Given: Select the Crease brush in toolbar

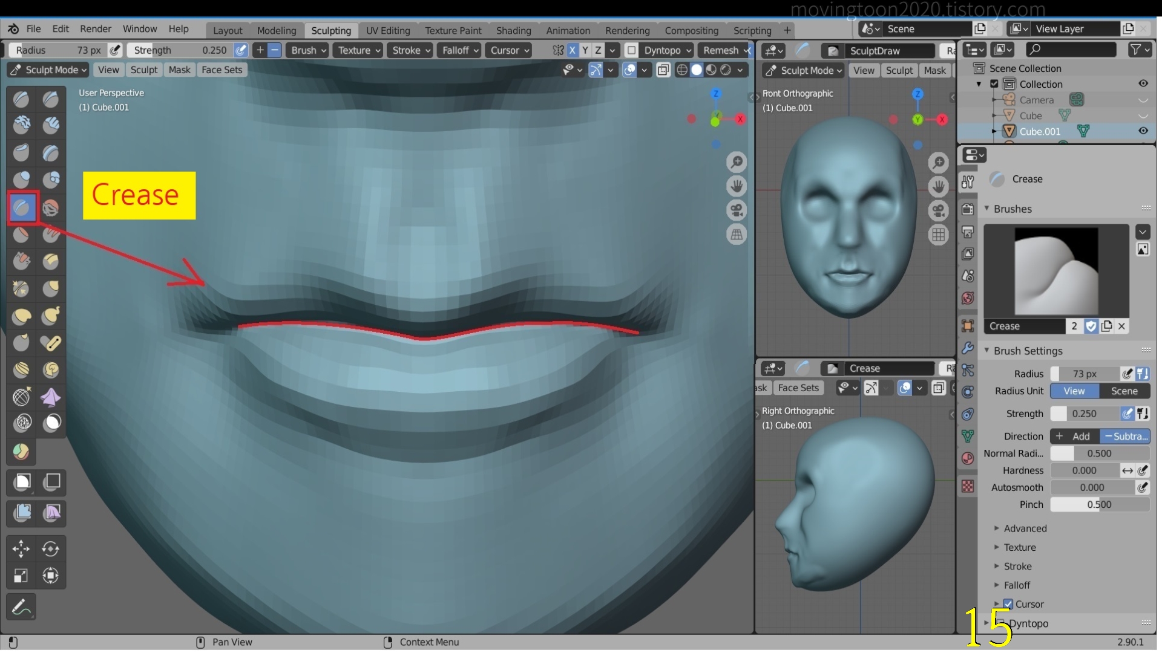Looking at the screenshot, I should tap(22, 208).
